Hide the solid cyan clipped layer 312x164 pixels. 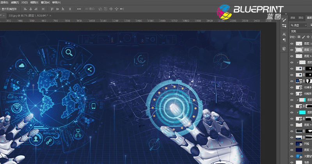click(292, 113)
